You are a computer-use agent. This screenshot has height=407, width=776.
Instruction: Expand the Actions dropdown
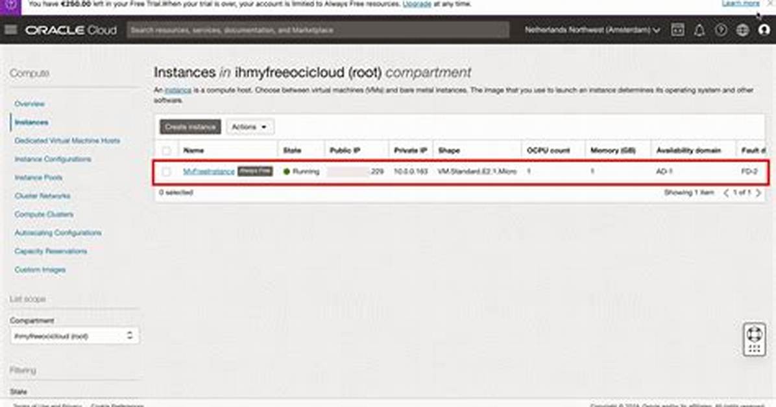pyautogui.click(x=249, y=127)
